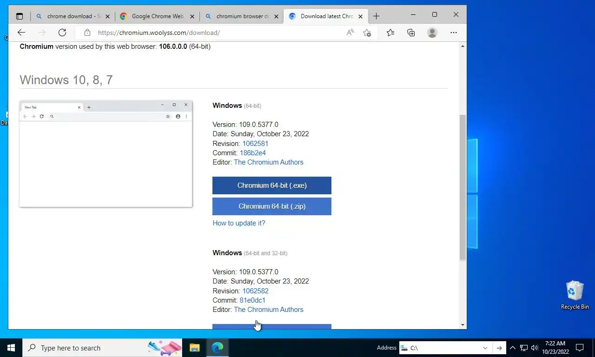Open the Collections panel

[x=411, y=33]
